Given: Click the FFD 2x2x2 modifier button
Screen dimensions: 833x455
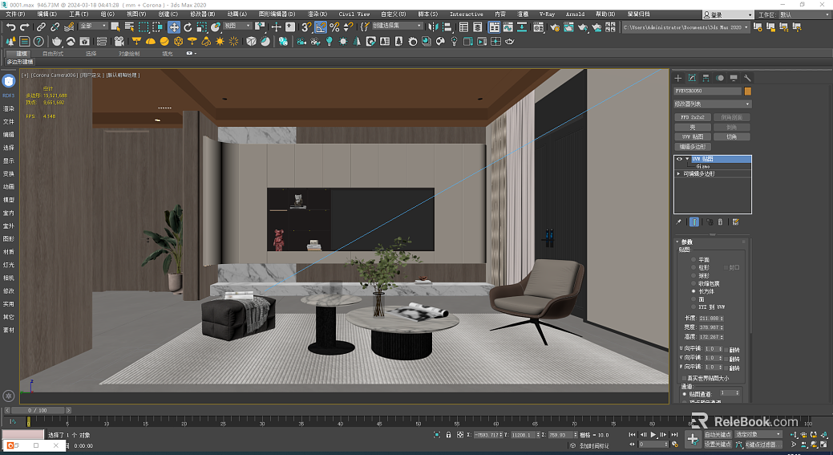Looking at the screenshot, I should 692,117.
